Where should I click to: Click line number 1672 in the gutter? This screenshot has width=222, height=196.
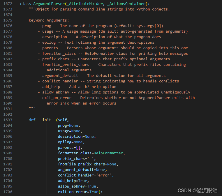[8, 4]
